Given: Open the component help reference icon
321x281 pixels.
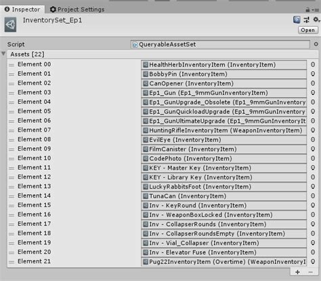Looking at the screenshot, I should tap(297, 20).
